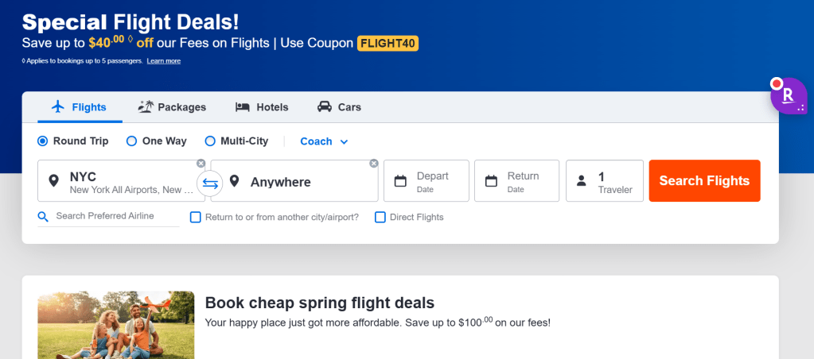Click the swap origin and destination arrows icon
814x359 pixels.
[x=210, y=183]
